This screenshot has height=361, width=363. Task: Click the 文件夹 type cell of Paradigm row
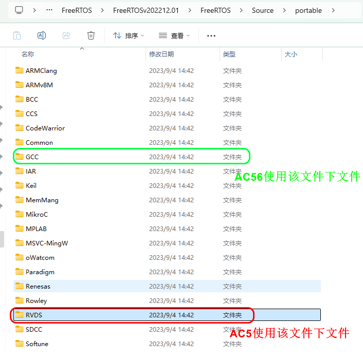click(x=232, y=272)
